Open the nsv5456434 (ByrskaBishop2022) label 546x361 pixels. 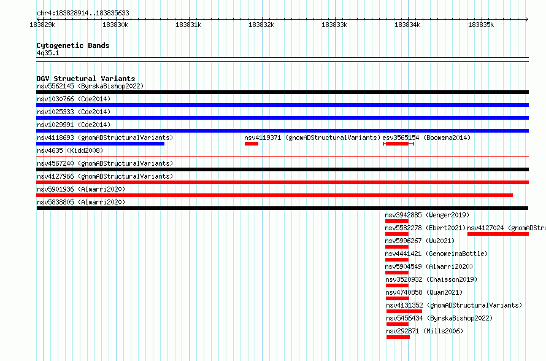pyautogui.click(x=439, y=318)
